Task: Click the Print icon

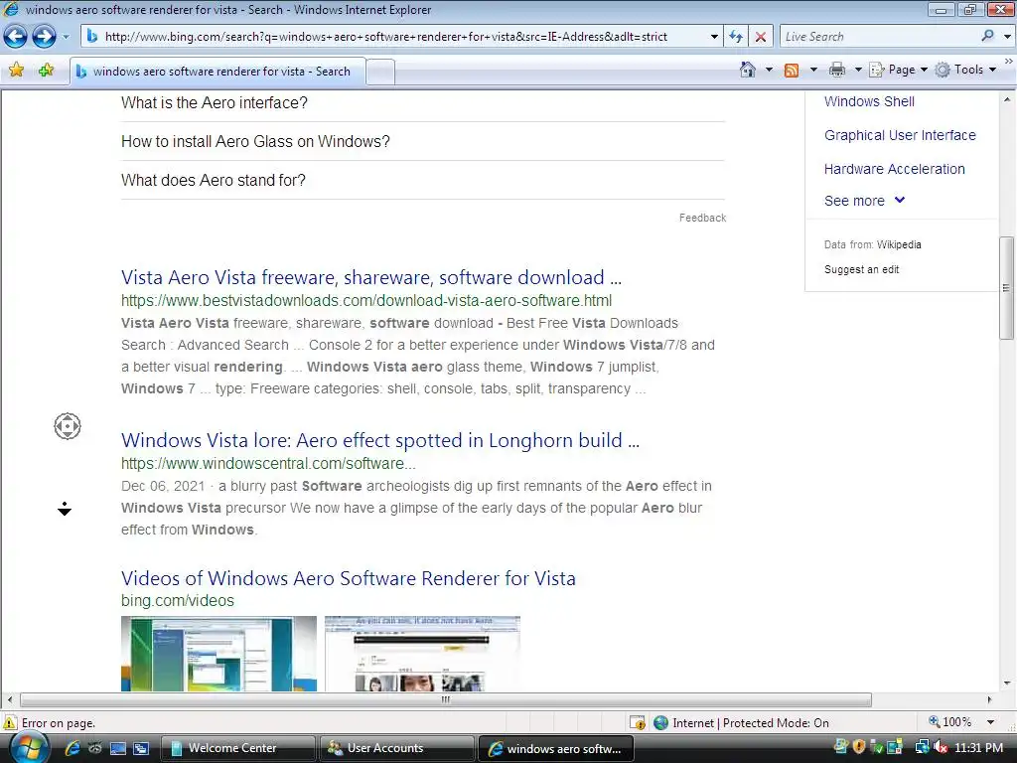Action: (837, 70)
